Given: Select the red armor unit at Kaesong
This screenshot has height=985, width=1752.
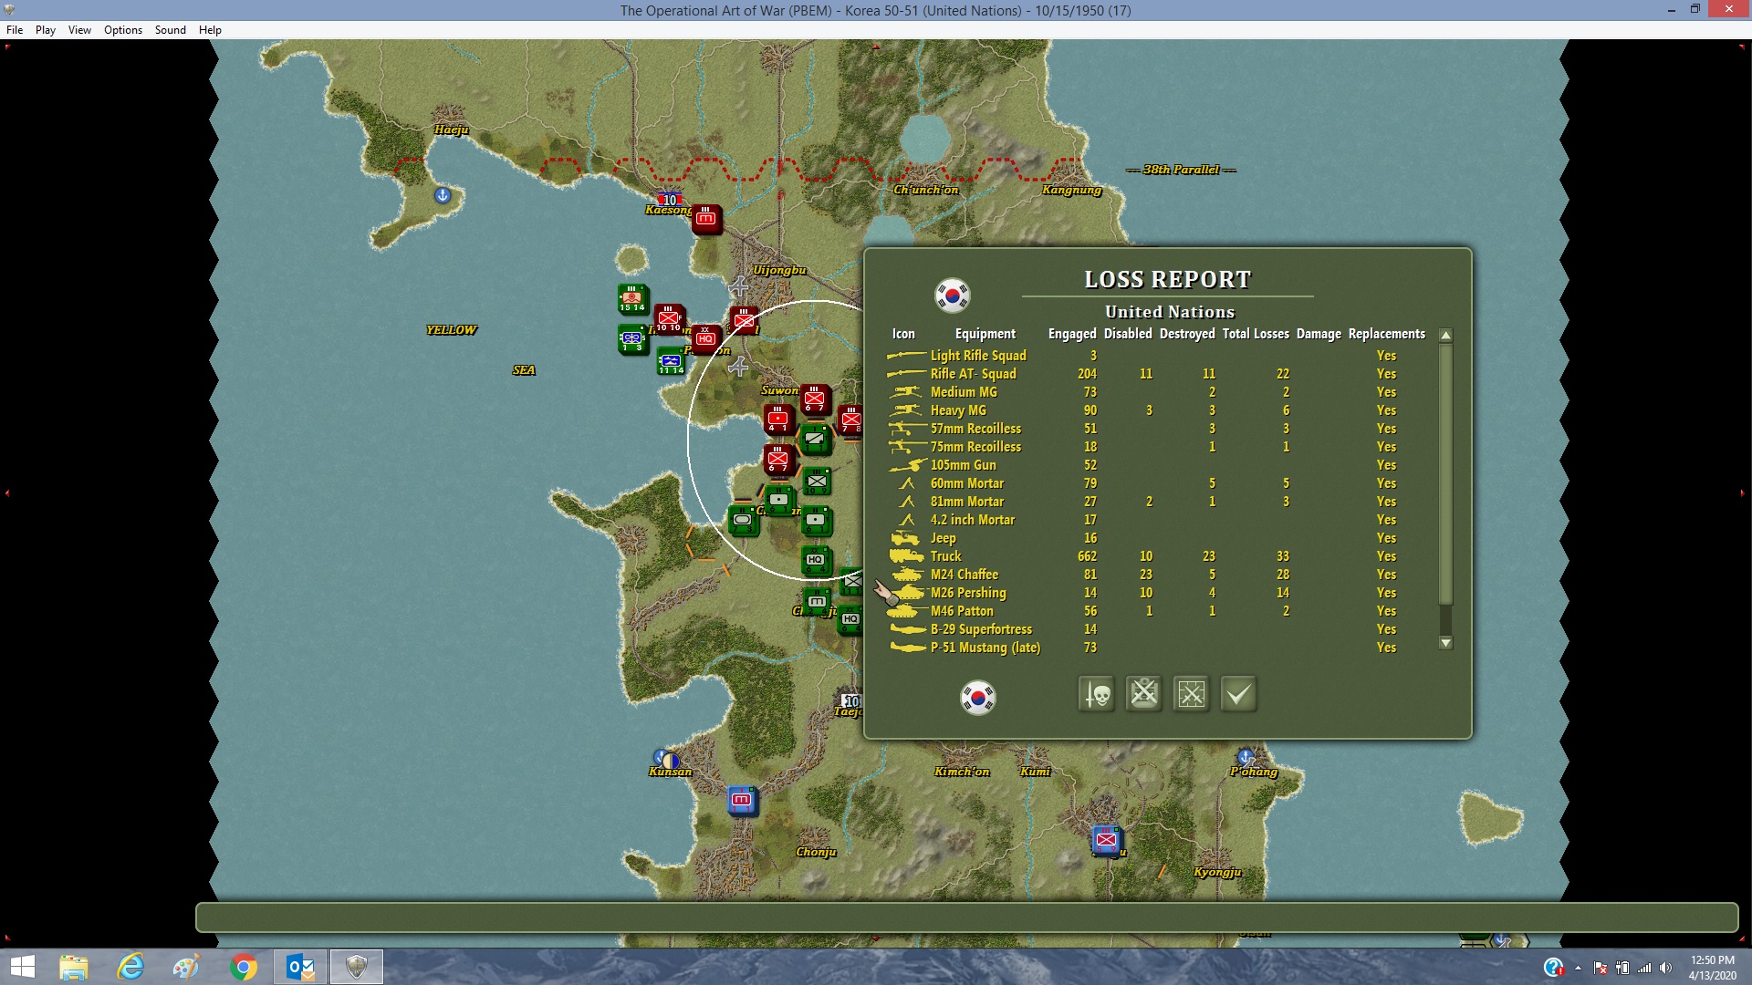Looking at the screenshot, I should click(706, 219).
